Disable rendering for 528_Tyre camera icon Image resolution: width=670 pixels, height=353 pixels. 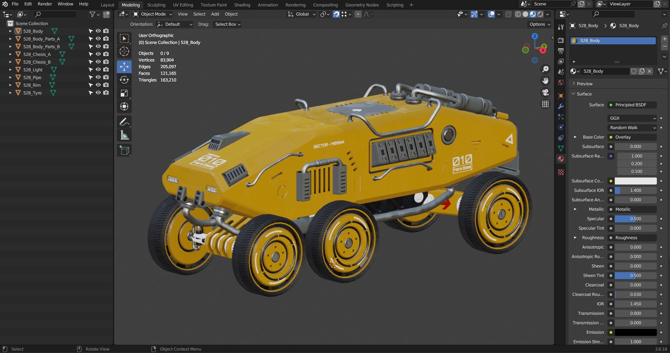[106, 93]
